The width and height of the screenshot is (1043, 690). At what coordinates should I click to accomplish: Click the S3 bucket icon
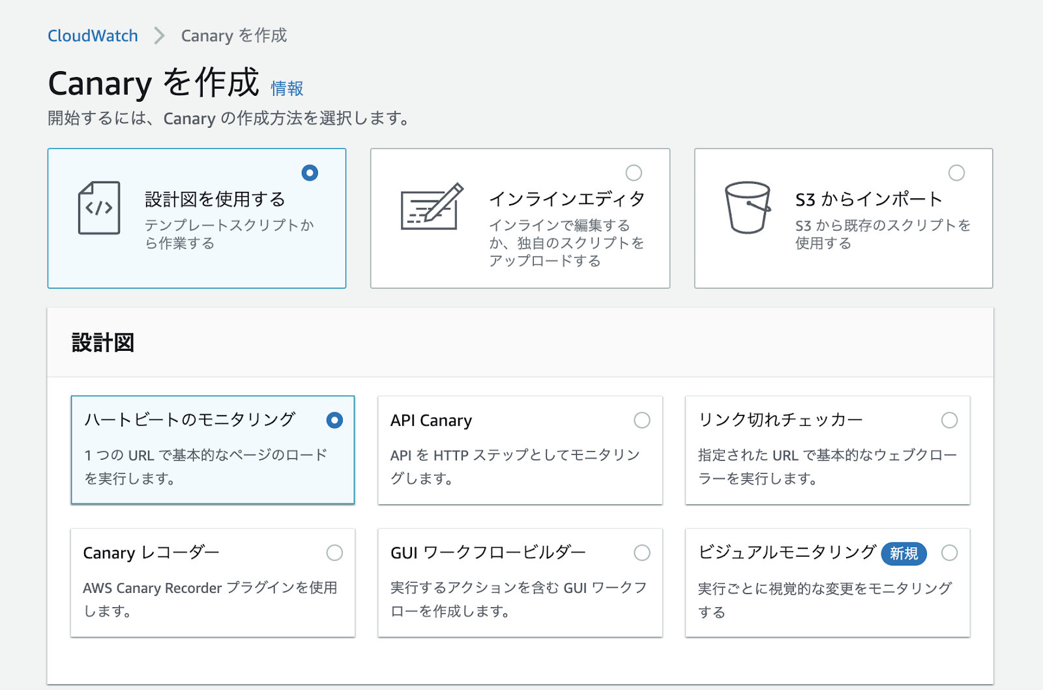coord(748,207)
